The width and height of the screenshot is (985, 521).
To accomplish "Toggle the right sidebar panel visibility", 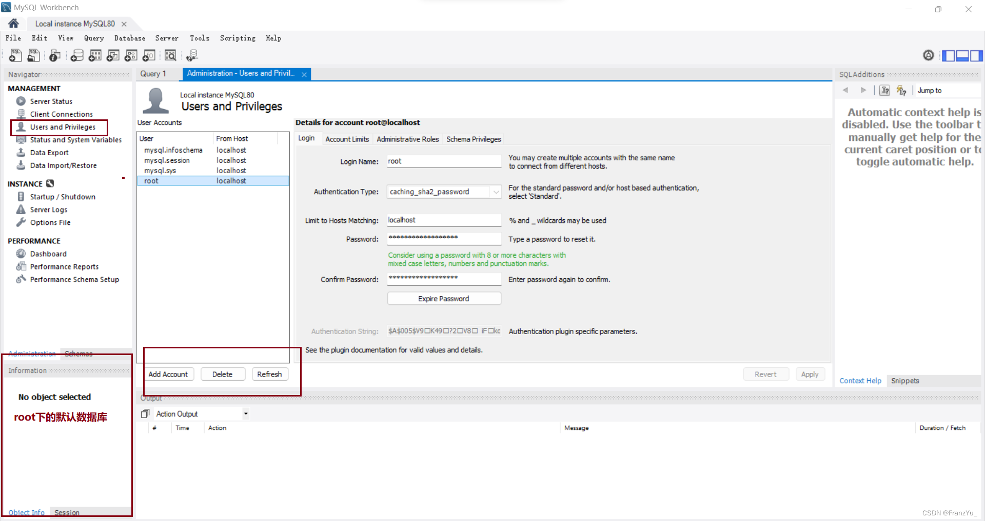I will 976,55.
